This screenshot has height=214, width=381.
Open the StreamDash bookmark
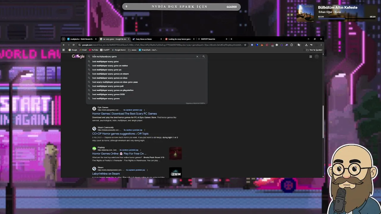pos(148,50)
